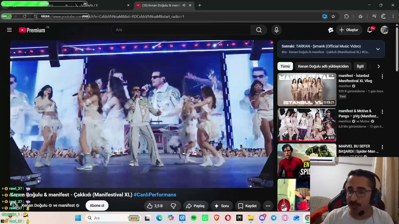Reload the page
Image resolution: width=399 pixels, height=224 pixels.
[x=25, y=16]
